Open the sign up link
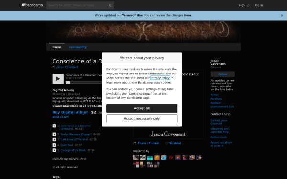The width and height of the screenshot is (287, 179). click(244, 5)
